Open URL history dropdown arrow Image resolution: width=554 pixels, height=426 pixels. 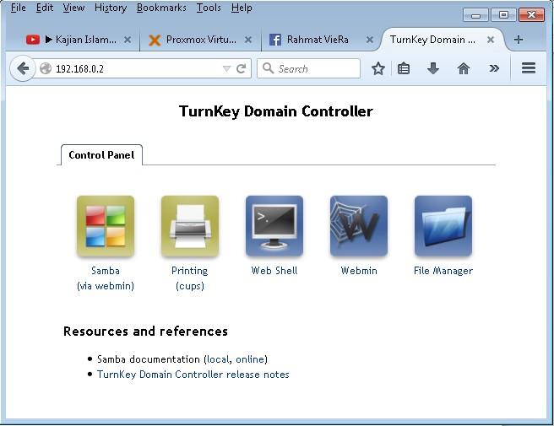click(x=227, y=69)
